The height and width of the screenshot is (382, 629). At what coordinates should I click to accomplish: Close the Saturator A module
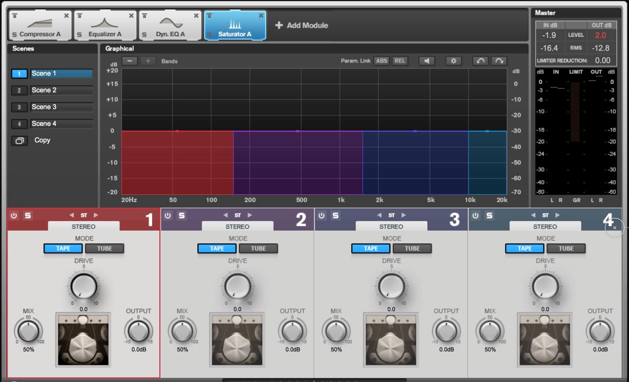pyautogui.click(x=261, y=16)
